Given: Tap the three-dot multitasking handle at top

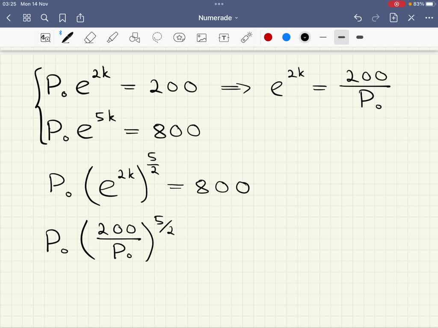Looking at the screenshot, I should (219, 4).
